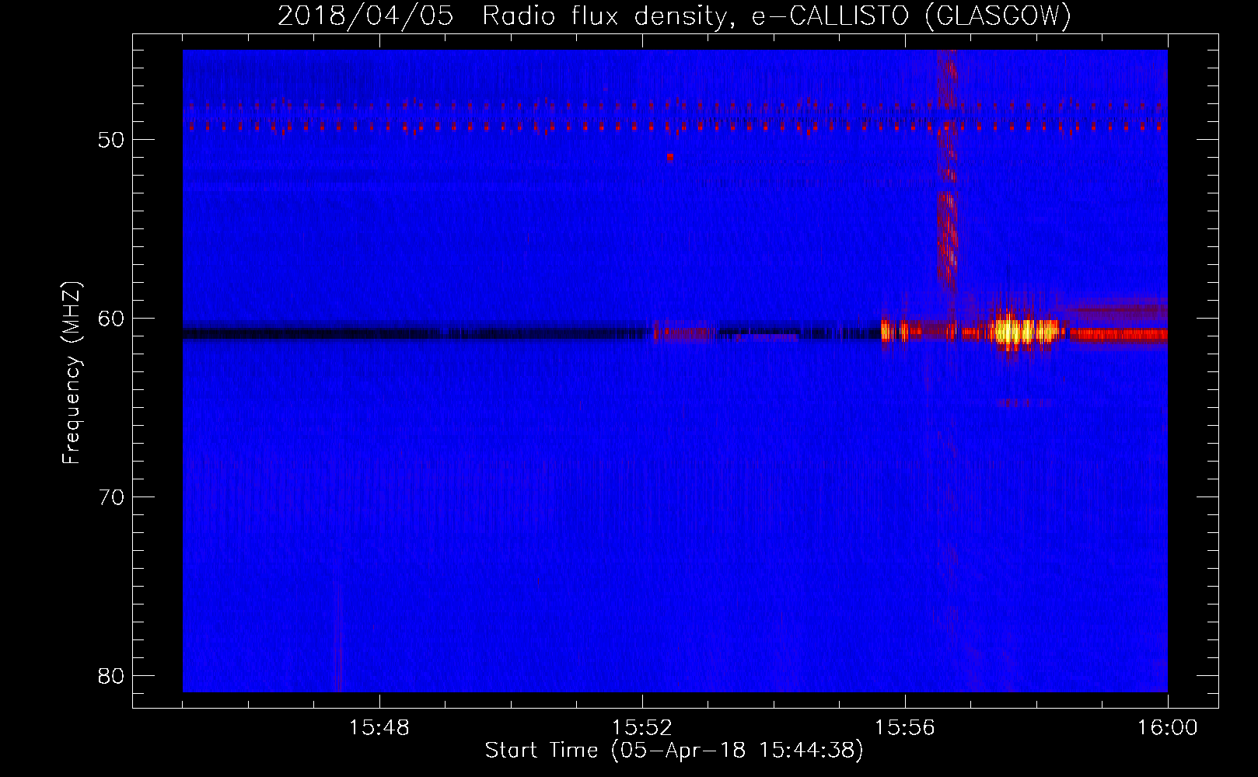Click the plot title '2018/04/05 Radio flux density'

point(508,16)
